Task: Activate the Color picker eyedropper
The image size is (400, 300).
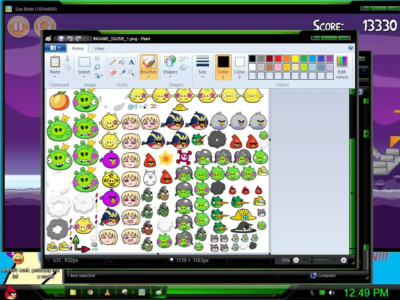Action: [x=122, y=73]
